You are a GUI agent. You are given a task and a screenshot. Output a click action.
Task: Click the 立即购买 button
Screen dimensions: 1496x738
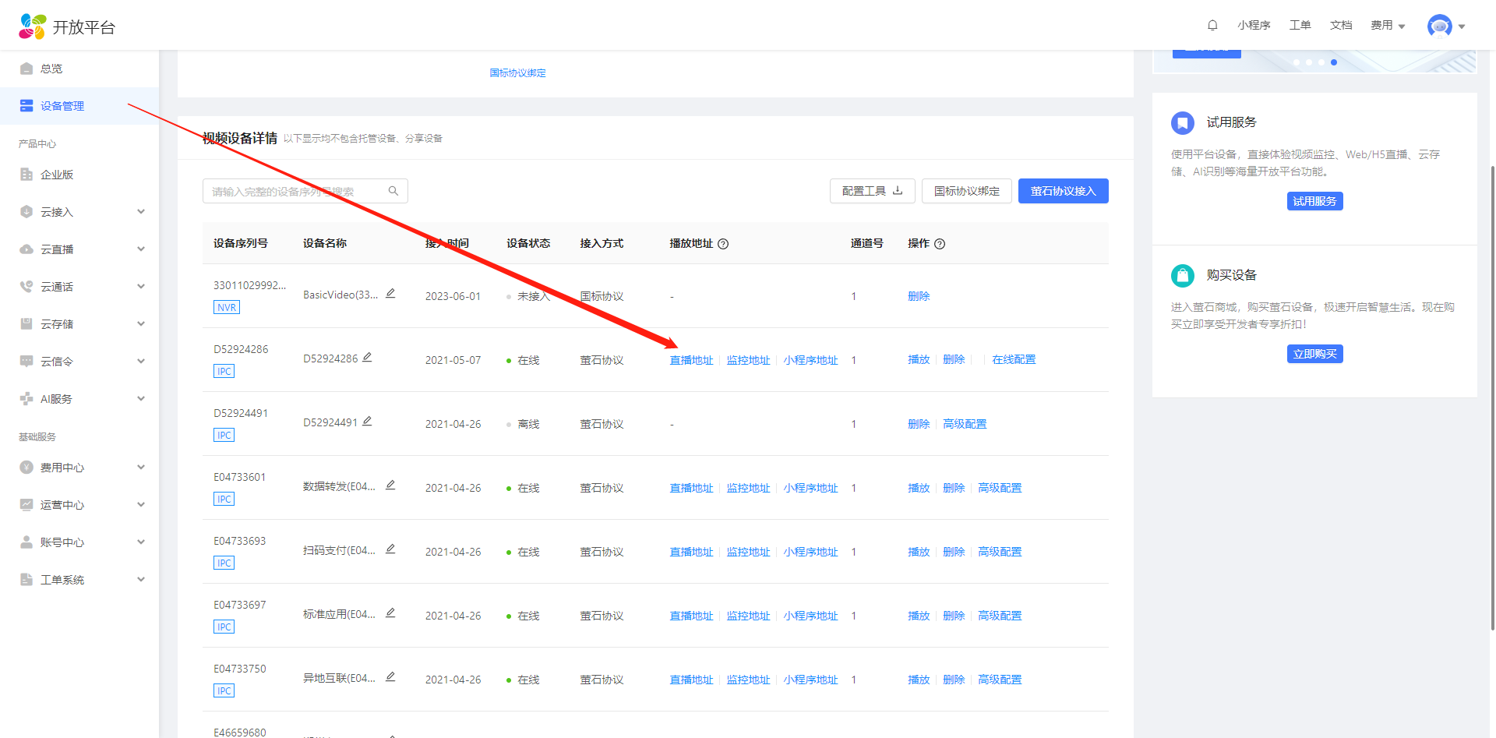[x=1314, y=354]
